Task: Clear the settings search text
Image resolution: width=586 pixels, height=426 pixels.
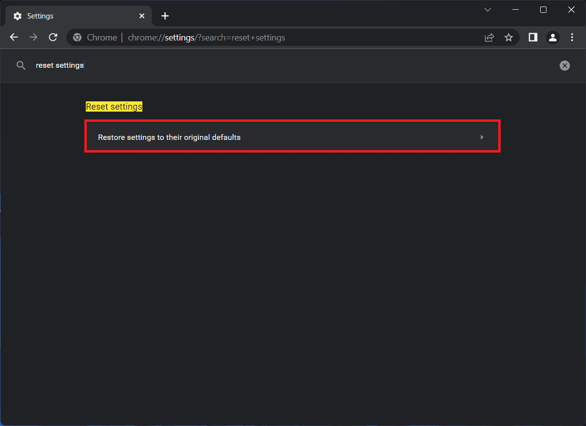Action: point(565,65)
